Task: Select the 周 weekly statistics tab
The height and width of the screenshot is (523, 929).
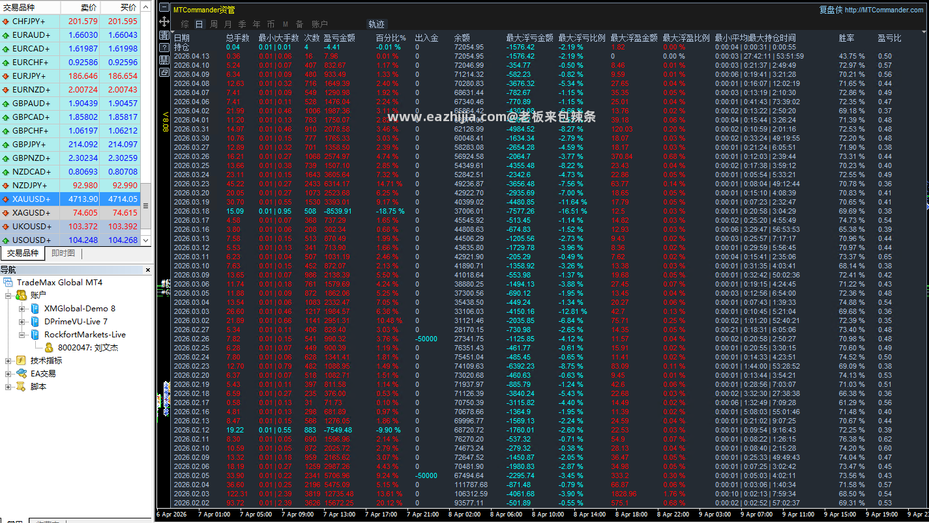Action: [x=213, y=25]
